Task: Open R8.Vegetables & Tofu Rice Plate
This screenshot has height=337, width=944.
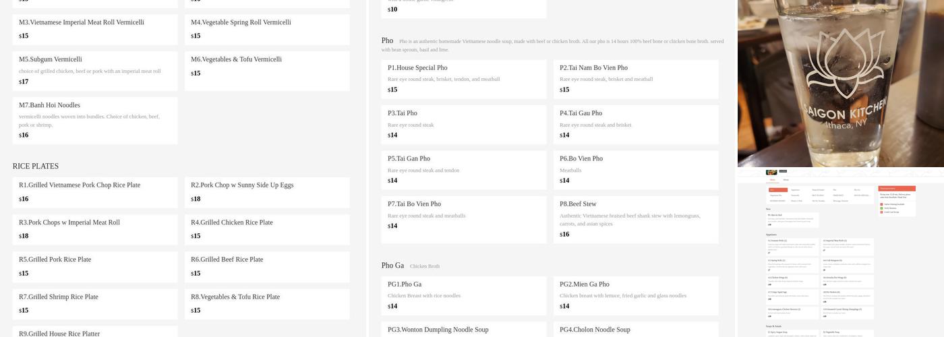Action: [267, 303]
